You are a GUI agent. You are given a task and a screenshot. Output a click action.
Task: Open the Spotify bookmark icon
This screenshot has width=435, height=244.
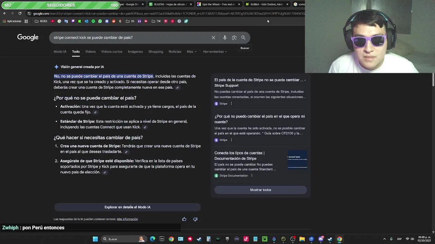93,21
